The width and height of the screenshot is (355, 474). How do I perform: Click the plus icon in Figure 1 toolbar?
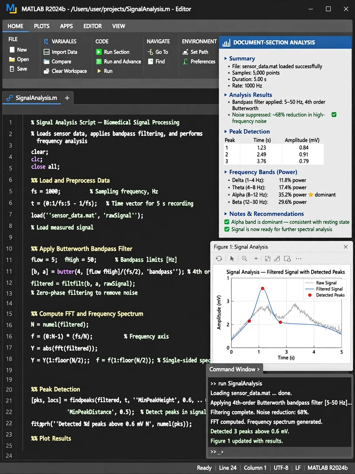(x=256, y=259)
